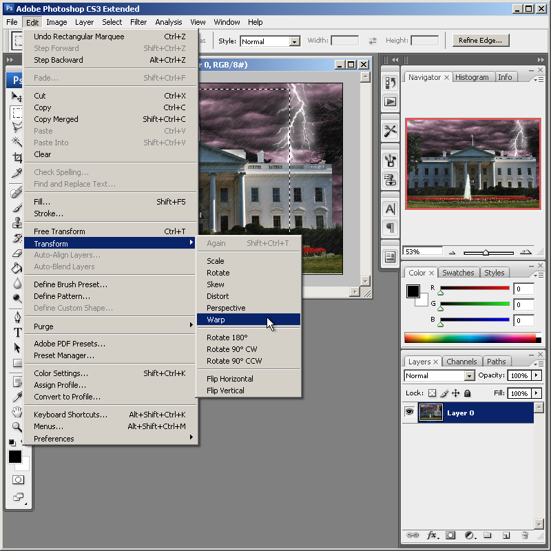Open the Color panel options menu
The image size is (551, 551).
539,275
